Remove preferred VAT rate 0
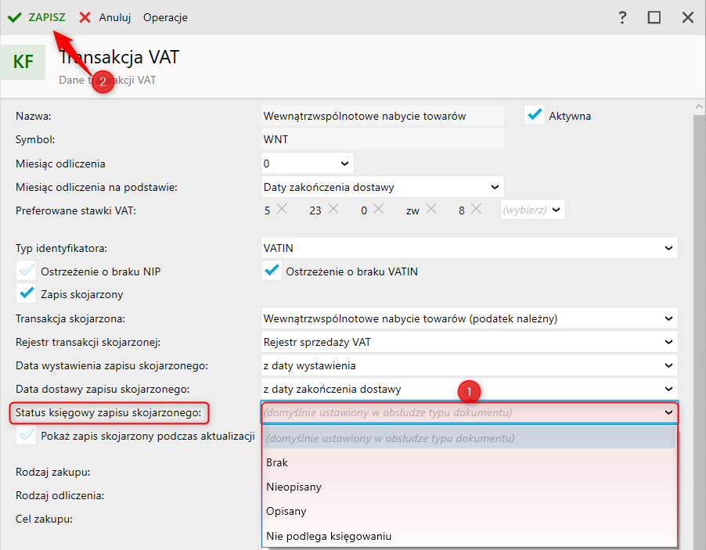Image resolution: width=706 pixels, height=550 pixels. 379,208
